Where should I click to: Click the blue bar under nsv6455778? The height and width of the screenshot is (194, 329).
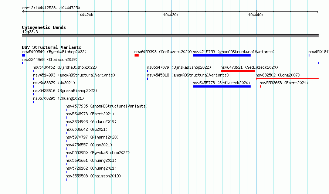click(x=222, y=86)
